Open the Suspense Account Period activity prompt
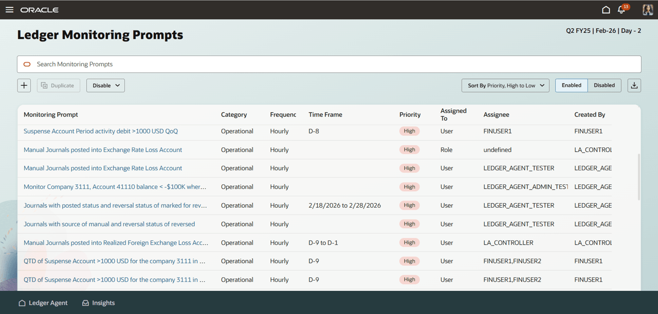This screenshot has height=314, width=658. click(x=100, y=131)
